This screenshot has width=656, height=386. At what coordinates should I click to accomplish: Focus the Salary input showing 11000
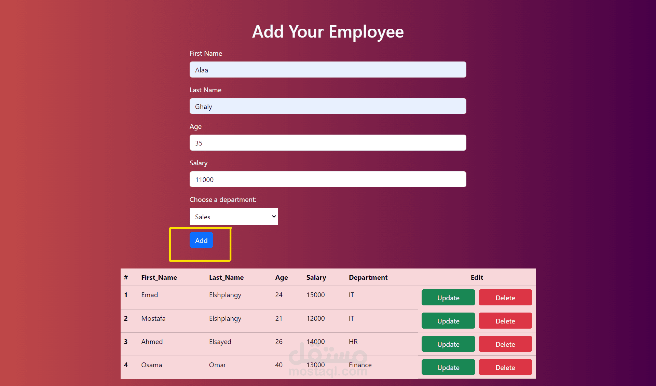pos(328,179)
